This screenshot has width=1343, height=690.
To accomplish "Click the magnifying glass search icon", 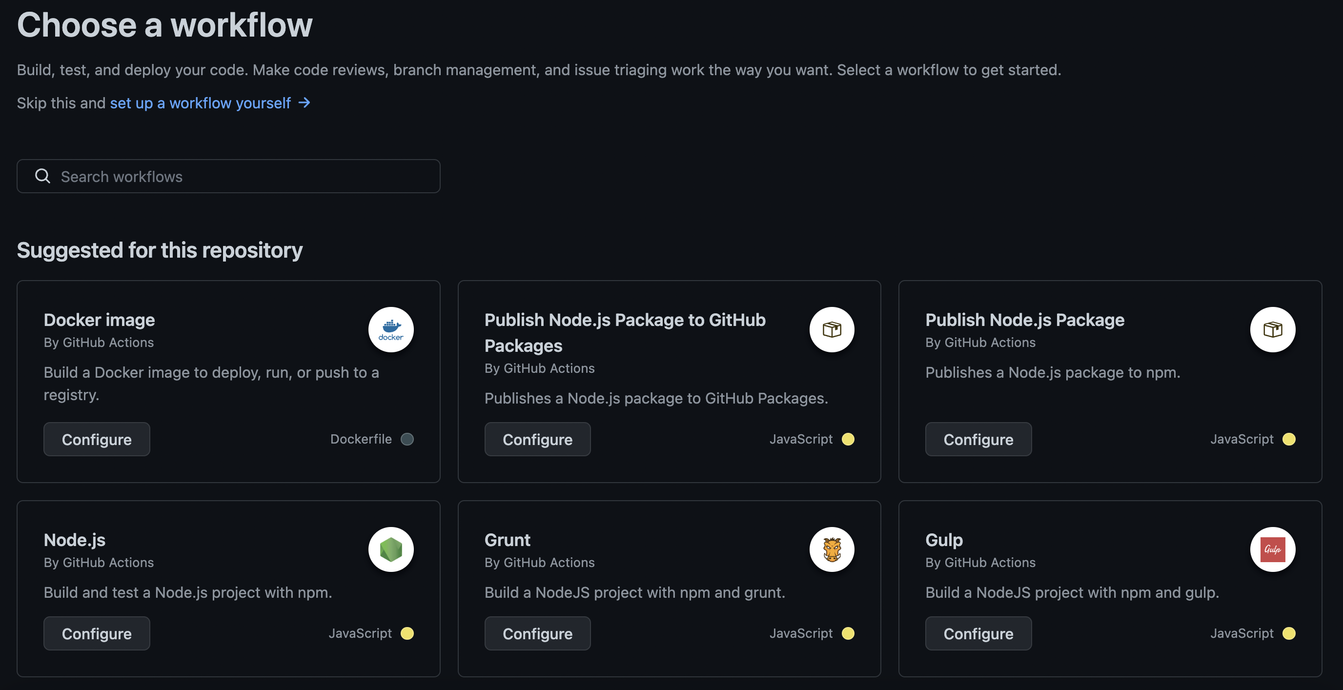I will (43, 176).
